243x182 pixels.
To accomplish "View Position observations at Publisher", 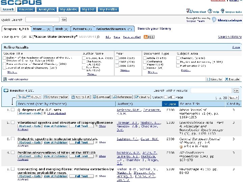I will point(55,156).
